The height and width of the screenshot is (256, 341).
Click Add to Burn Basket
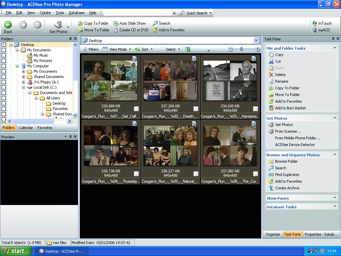pyautogui.click(x=290, y=108)
